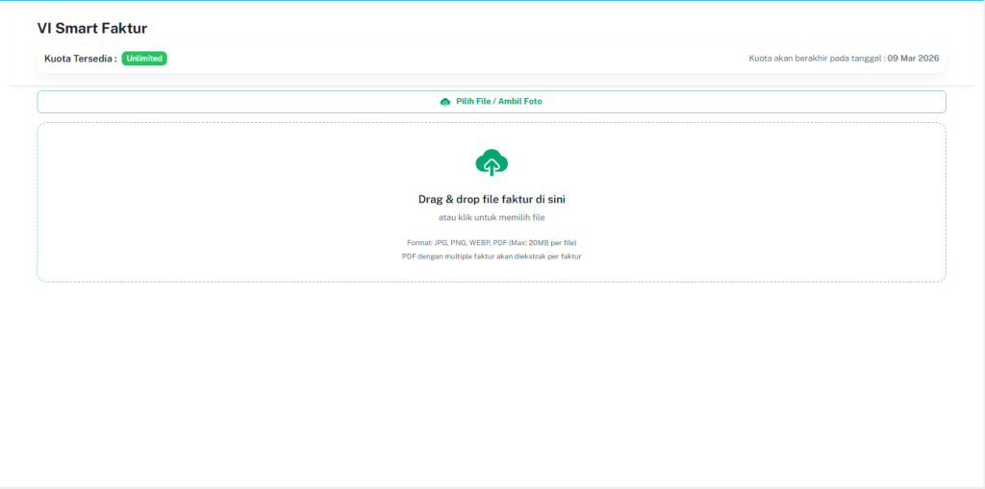Click the empty middle of the quota info card

(452, 59)
